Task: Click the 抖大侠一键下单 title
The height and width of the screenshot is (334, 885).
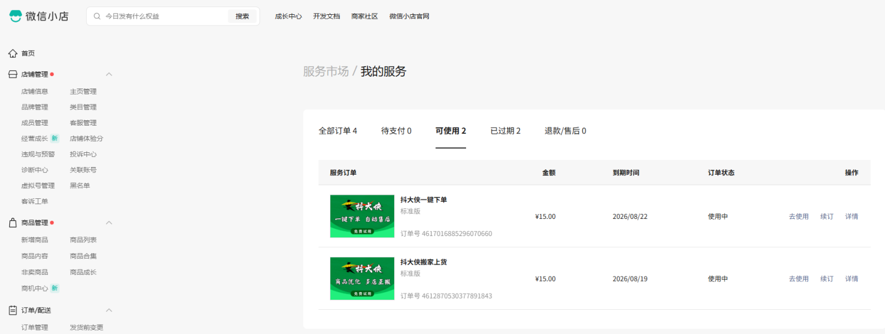Action: 424,200
